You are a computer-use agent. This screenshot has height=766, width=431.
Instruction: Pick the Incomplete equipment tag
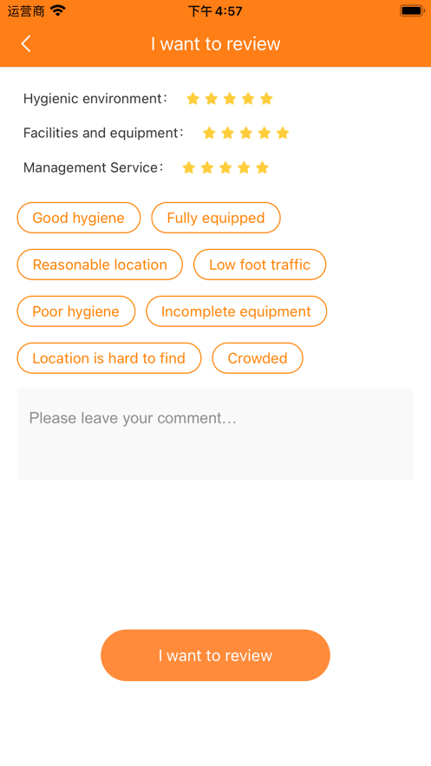236,311
